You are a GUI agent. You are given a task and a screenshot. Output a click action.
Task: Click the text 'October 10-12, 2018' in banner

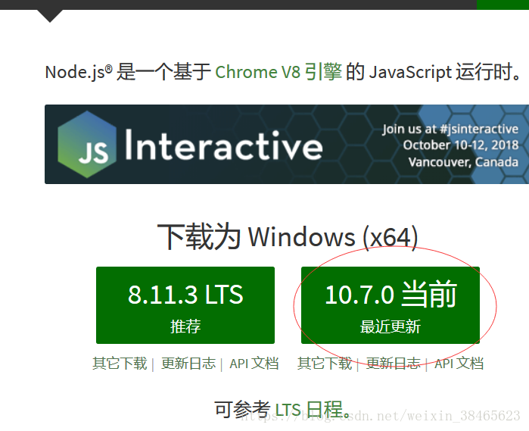pyautogui.click(x=461, y=145)
